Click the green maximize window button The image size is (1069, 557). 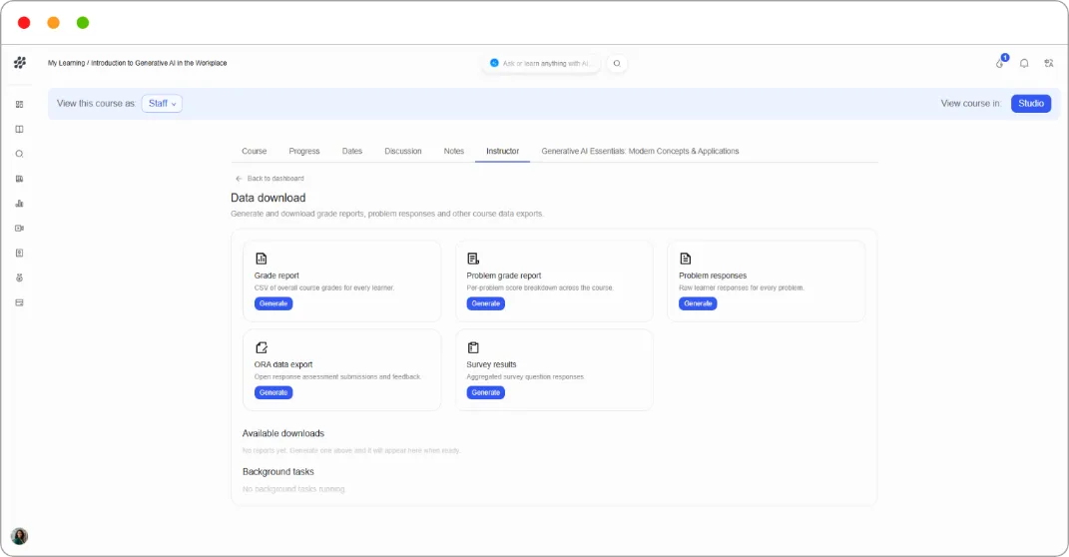click(x=83, y=23)
